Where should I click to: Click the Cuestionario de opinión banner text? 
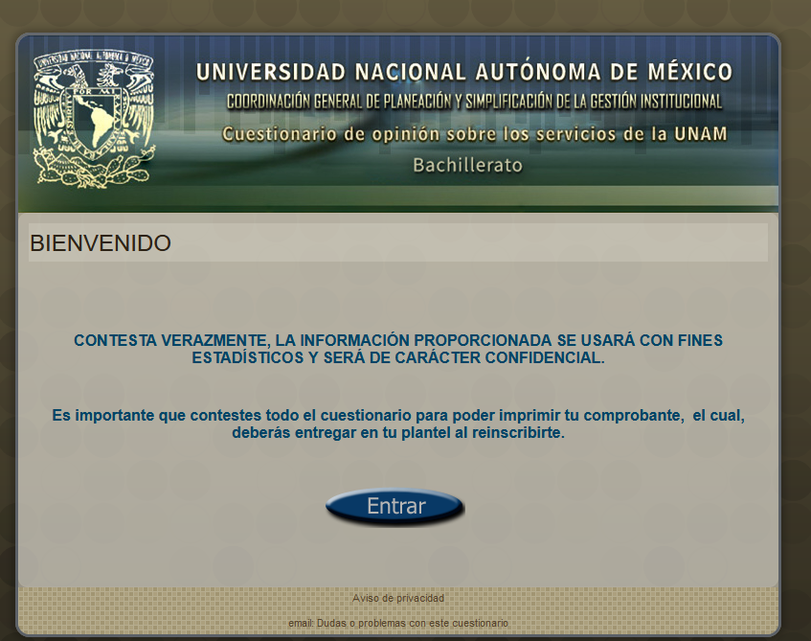[x=474, y=134]
